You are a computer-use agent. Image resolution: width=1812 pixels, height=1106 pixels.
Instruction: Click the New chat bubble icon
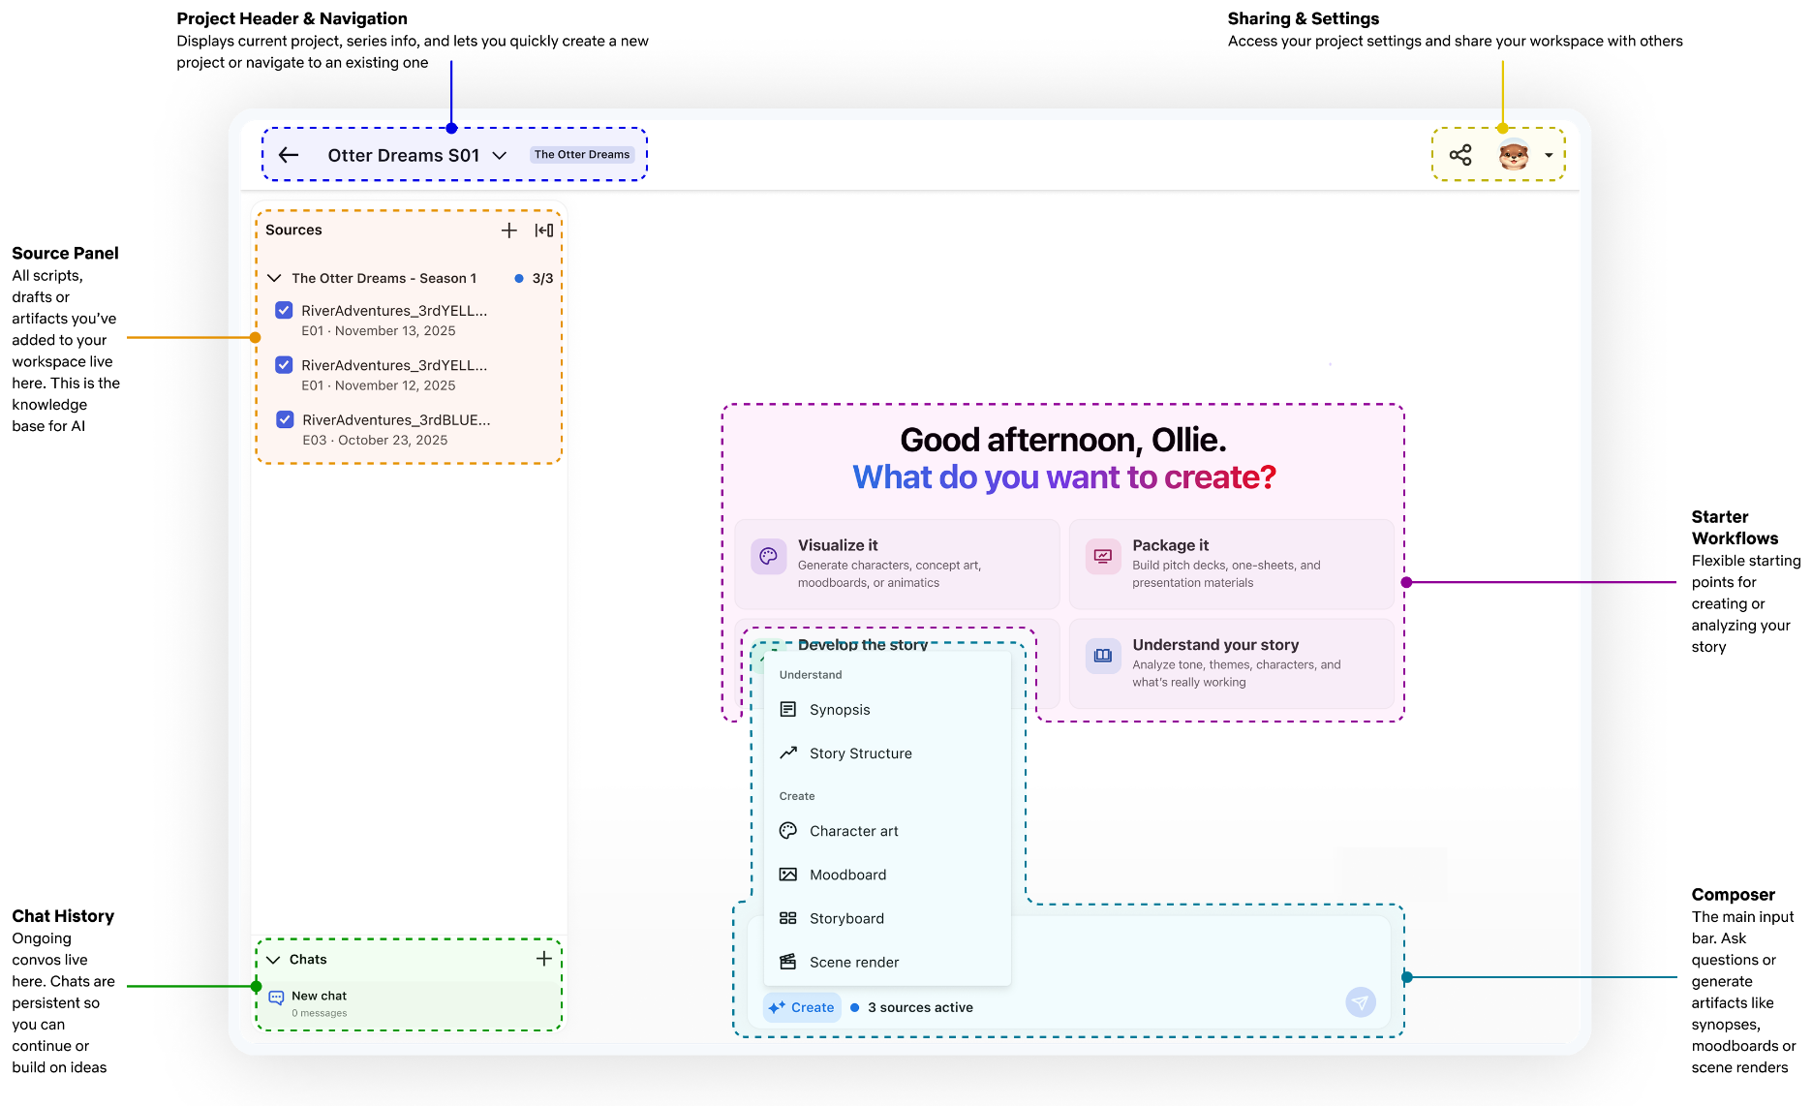pos(276,997)
